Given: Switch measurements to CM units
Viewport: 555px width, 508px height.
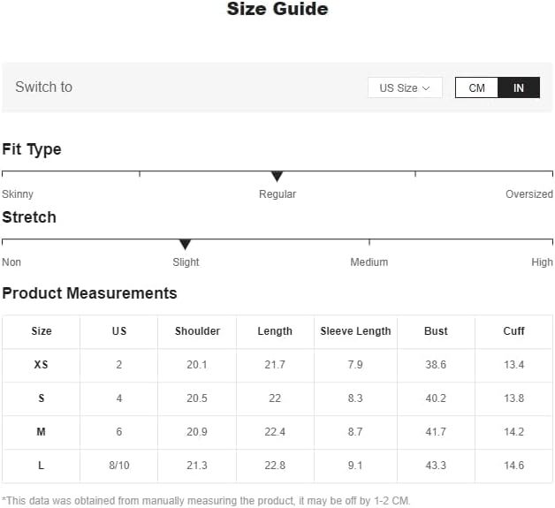Looking at the screenshot, I should click(x=477, y=87).
